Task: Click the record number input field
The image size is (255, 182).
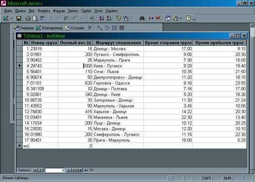Action: [x=55, y=170]
